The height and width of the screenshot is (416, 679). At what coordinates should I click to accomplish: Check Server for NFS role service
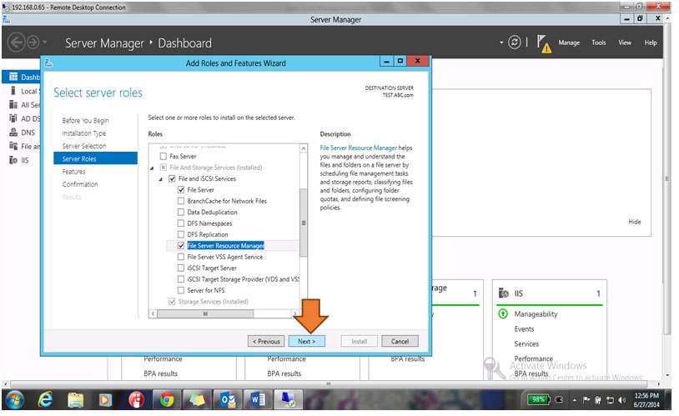pyautogui.click(x=181, y=290)
